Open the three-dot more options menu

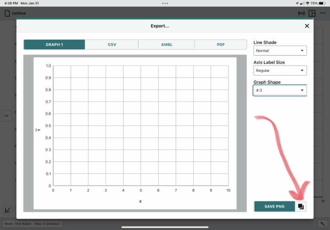(323, 13)
